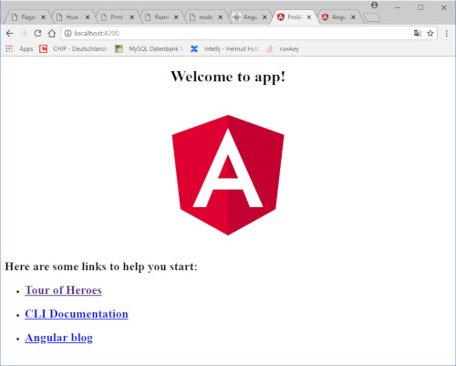This screenshot has width=456, height=366.
Task: Click the Chrome user profile icon
Action: click(x=375, y=5)
